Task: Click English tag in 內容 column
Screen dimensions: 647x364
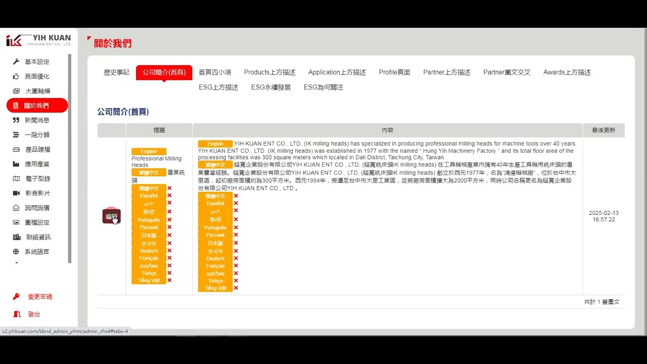Action: 215,144
